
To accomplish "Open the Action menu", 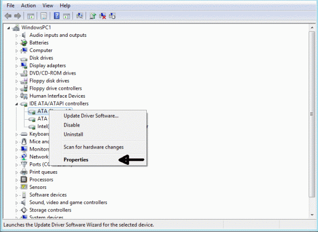I will [x=28, y=5].
